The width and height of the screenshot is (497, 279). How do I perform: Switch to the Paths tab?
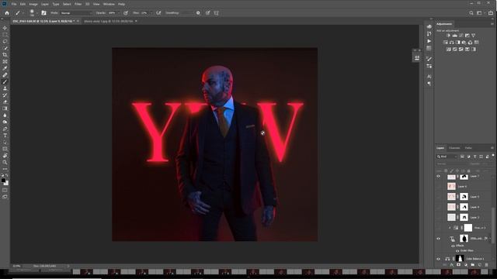point(468,148)
